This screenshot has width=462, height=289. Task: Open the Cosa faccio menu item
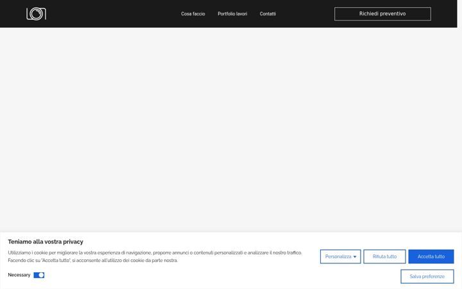193,14
